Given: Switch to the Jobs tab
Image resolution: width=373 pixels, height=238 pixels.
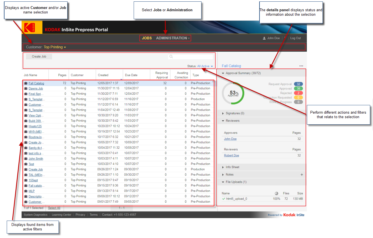Looking at the screenshot, I should 147,38.
